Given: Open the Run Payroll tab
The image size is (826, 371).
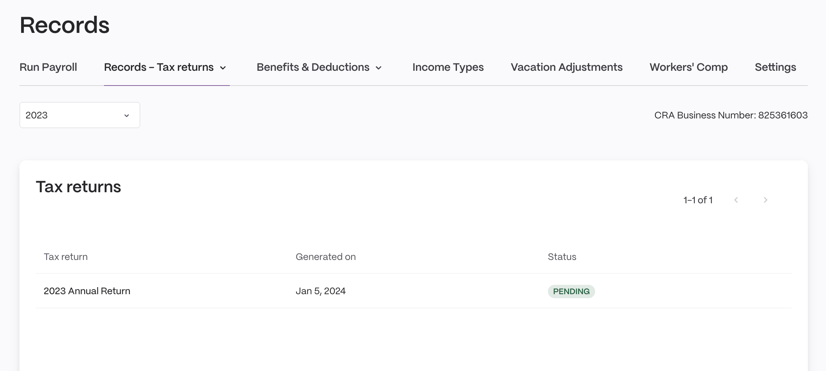Looking at the screenshot, I should (x=48, y=67).
